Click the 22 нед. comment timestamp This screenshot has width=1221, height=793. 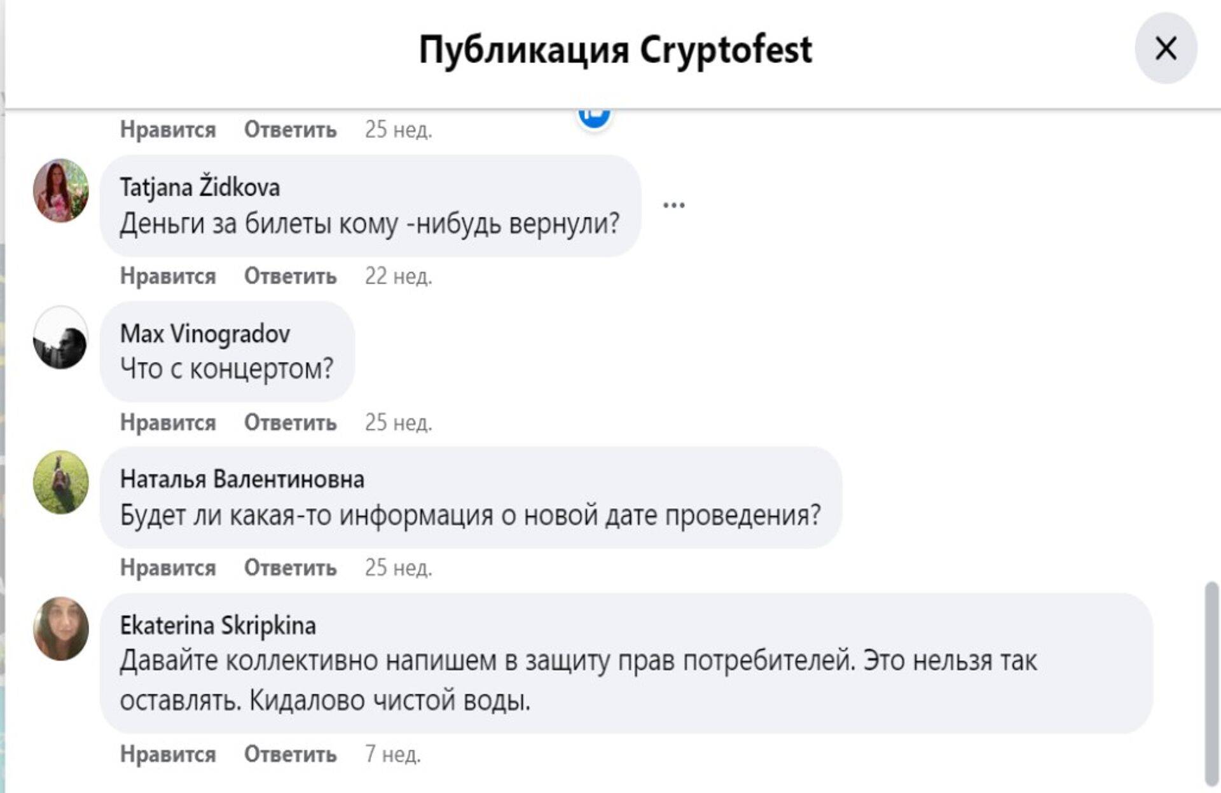point(398,276)
